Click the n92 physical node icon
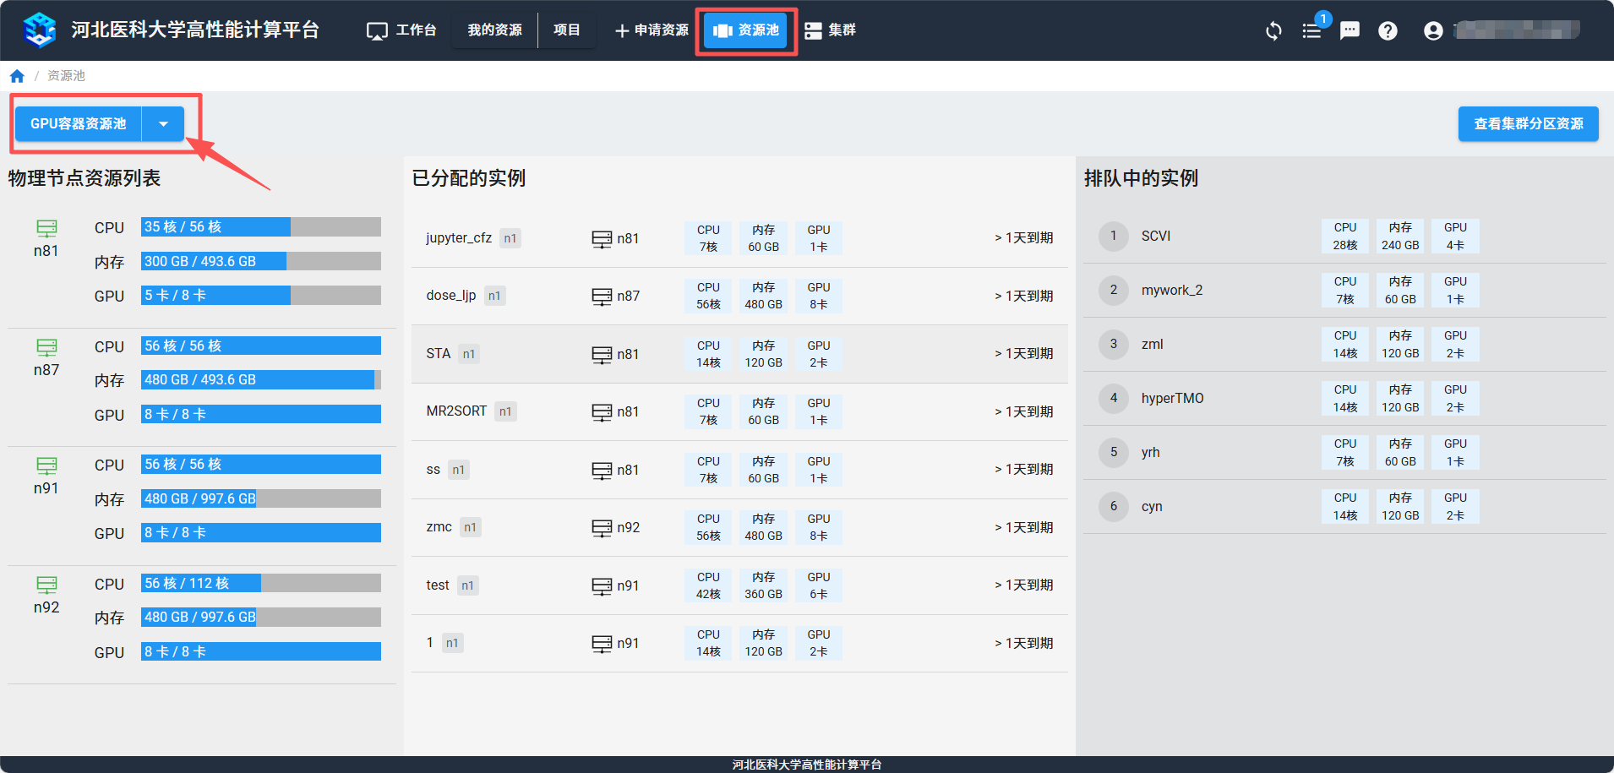The image size is (1614, 773). [46, 585]
